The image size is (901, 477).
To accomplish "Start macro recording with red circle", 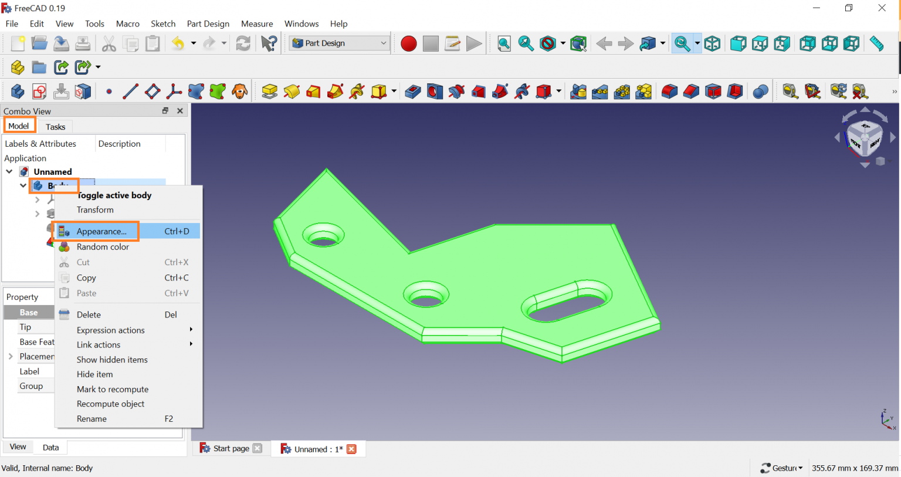I will click(x=409, y=44).
